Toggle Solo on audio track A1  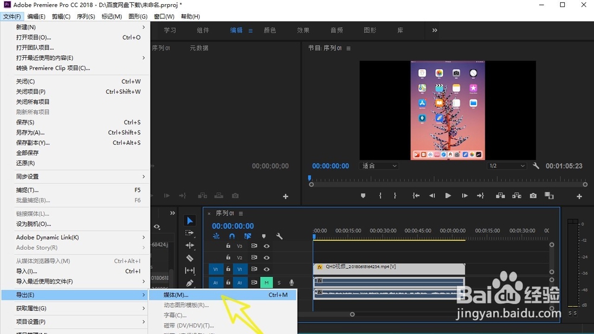[x=279, y=282]
